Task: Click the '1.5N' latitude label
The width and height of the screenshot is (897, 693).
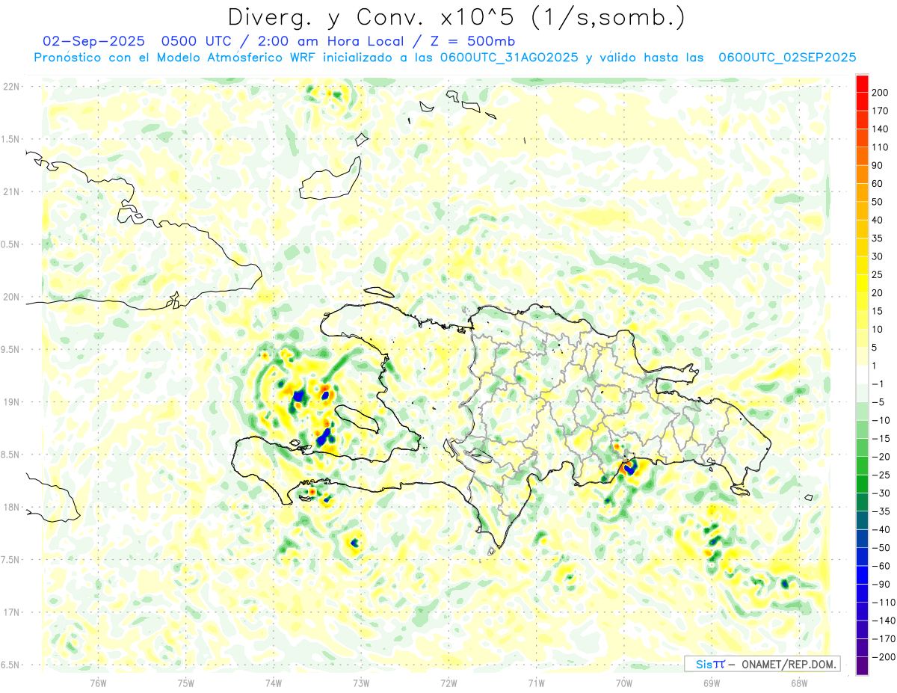Action: 10,139
